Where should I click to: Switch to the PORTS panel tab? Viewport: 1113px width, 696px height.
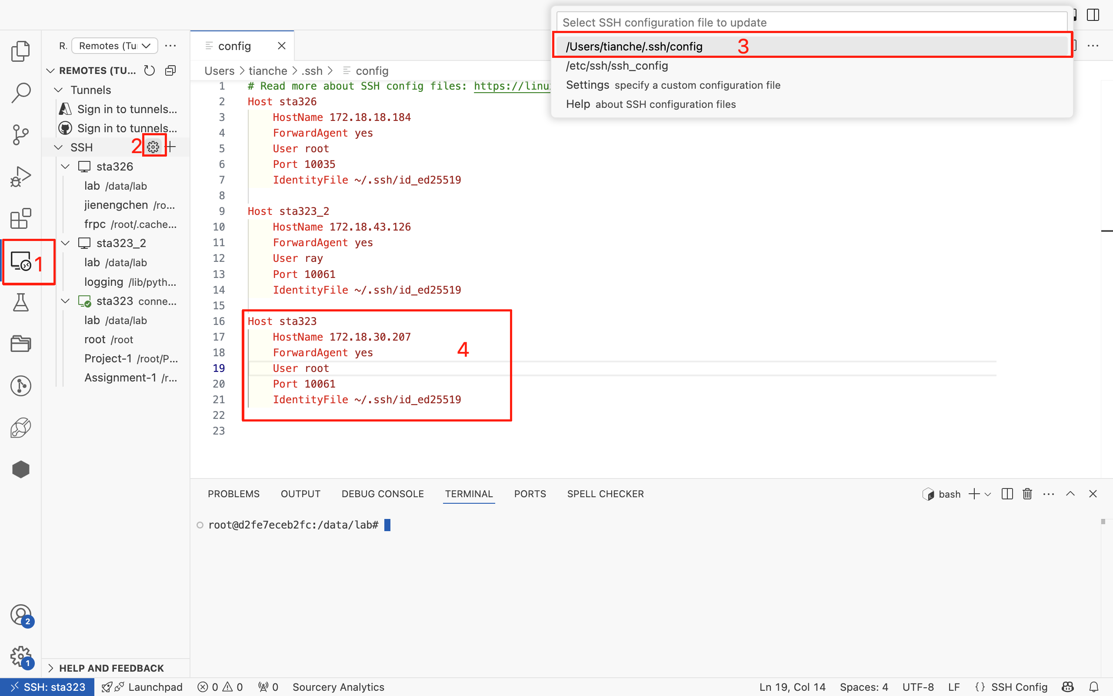(x=530, y=494)
